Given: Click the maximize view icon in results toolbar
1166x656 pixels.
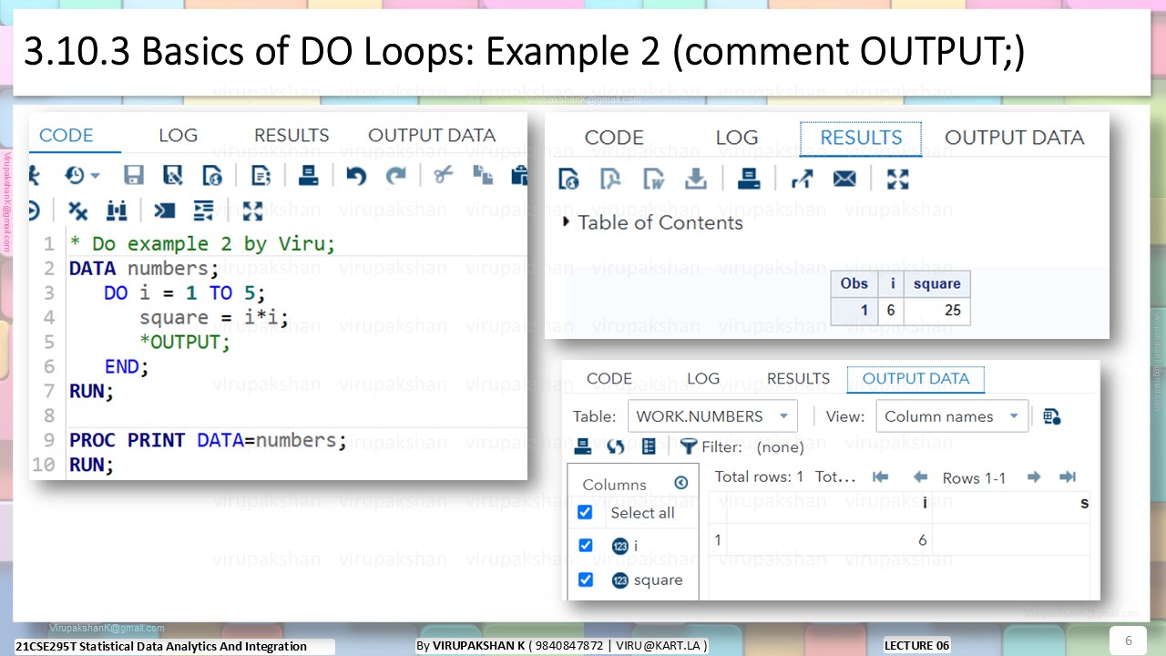Looking at the screenshot, I should [898, 179].
